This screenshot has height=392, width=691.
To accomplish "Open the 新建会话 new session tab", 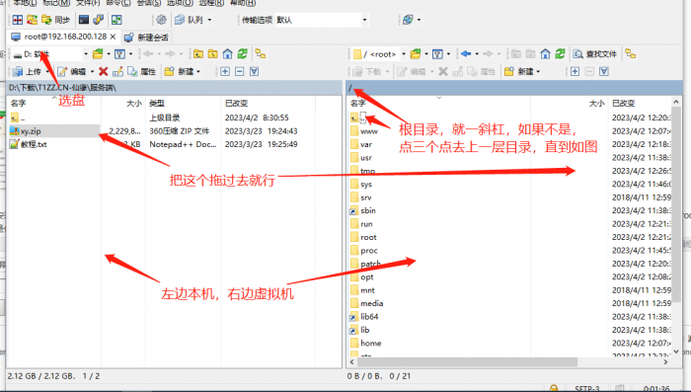I will tap(146, 38).
